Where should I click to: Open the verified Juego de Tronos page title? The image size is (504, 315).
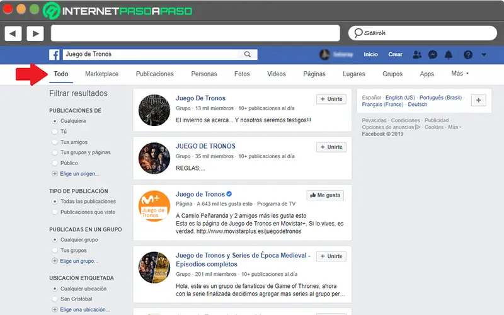pos(200,194)
